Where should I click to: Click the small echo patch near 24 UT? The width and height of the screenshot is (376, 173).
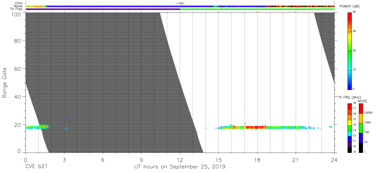point(330,127)
